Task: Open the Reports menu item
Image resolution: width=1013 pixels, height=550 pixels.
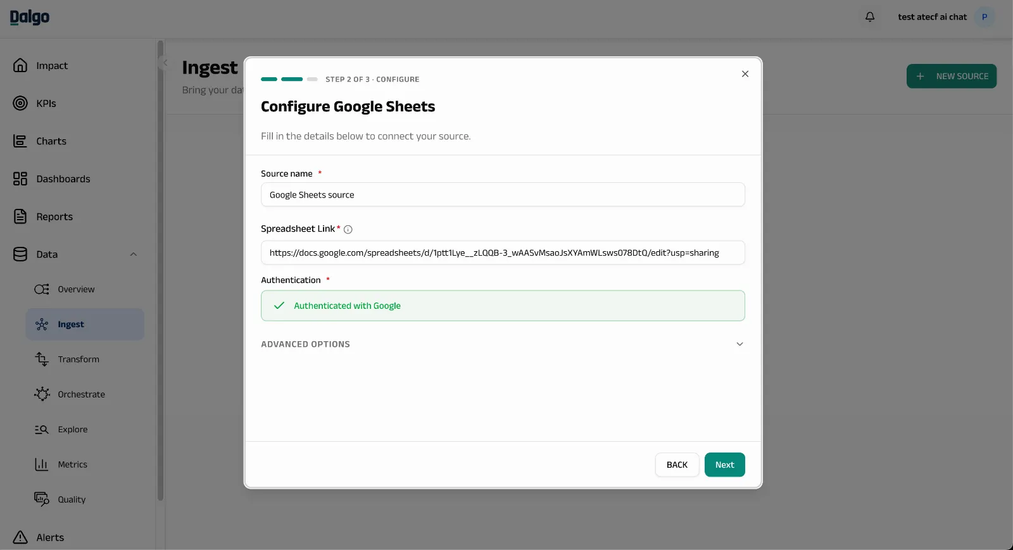Action: point(54,217)
